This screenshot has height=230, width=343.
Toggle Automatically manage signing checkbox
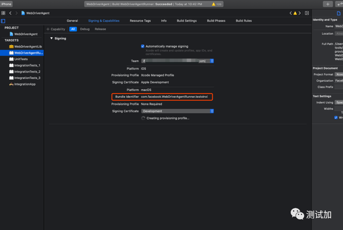click(143, 46)
